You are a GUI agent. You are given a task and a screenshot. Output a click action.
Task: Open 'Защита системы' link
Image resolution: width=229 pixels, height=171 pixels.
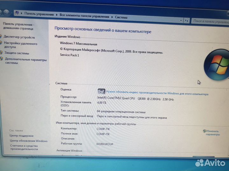17,53
